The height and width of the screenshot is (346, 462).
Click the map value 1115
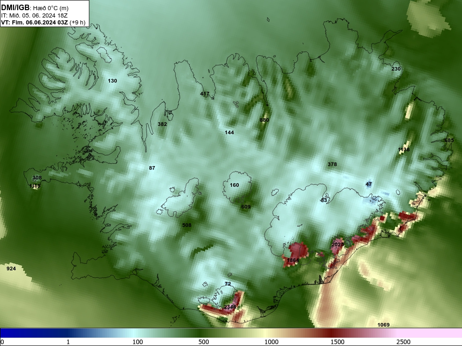(35, 186)
